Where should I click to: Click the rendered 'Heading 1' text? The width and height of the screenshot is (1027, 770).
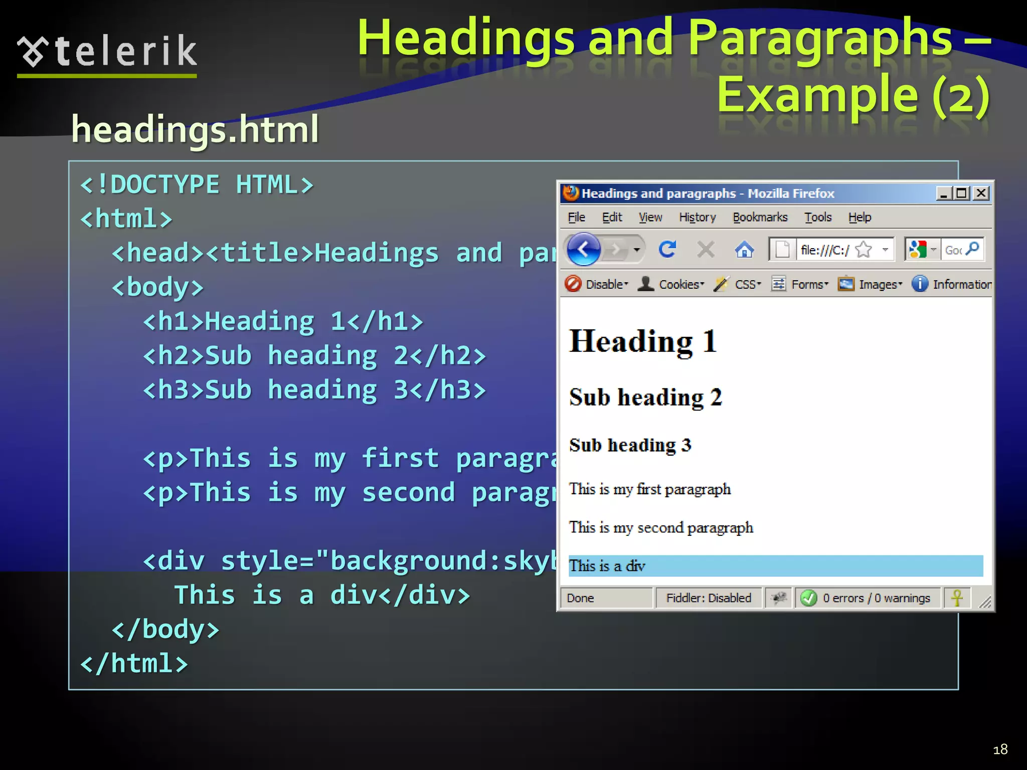(643, 342)
